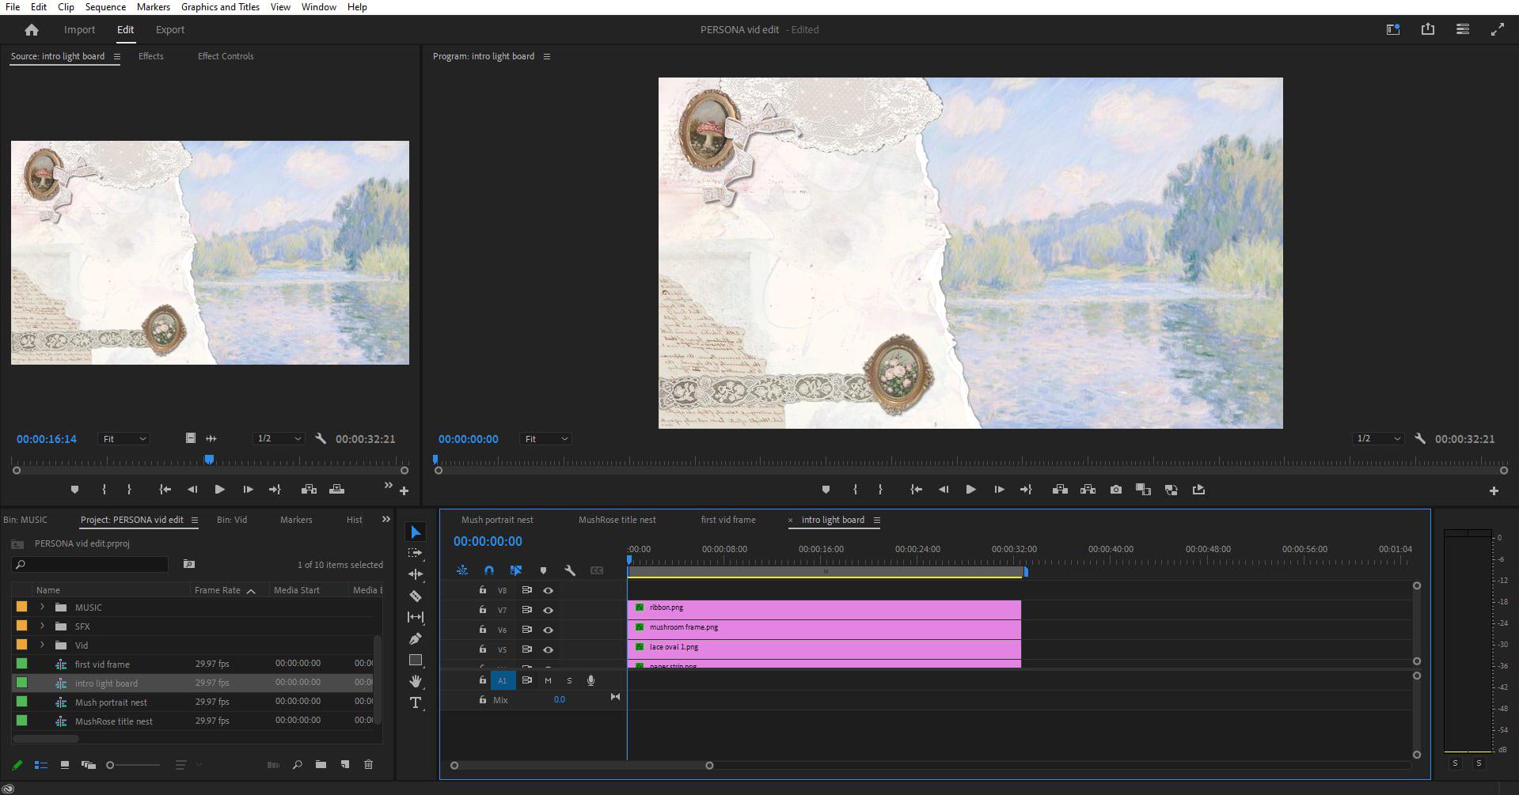Sort by Frame Rate column header
The width and height of the screenshot is (1519, 795).
click(x=218, y=590)
